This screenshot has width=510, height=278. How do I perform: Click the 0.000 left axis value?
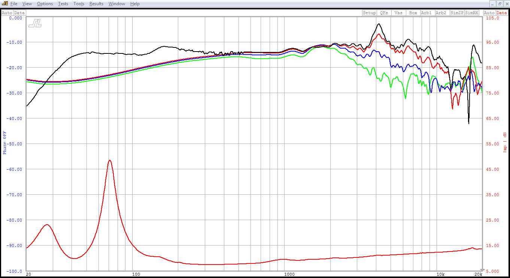point(15,18)
